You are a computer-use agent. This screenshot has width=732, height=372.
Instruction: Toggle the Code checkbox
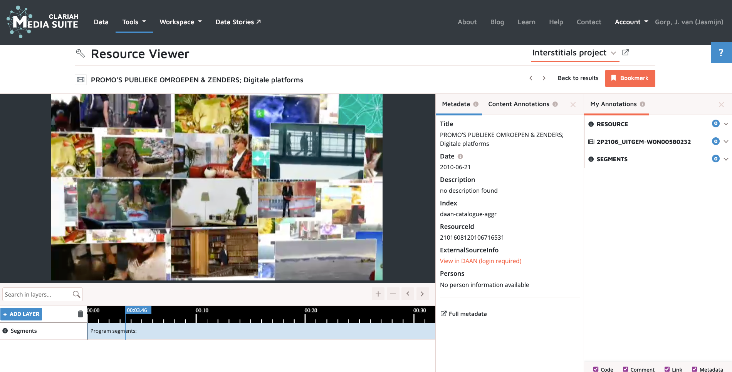click(x=596, y=369)
